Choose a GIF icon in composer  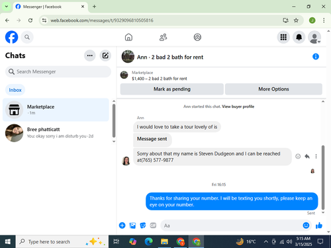tap(153, 226)
